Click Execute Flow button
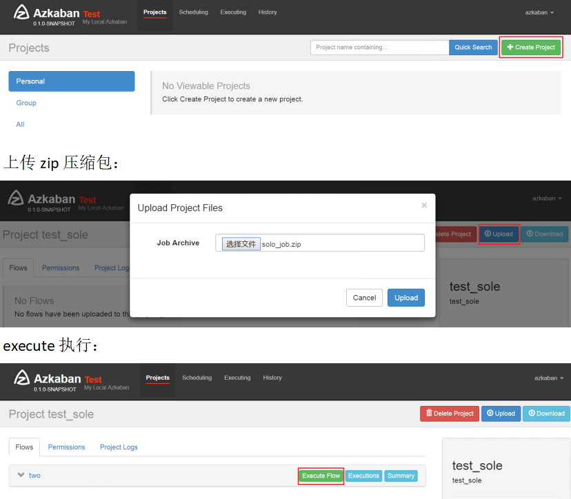571x499 pixels. click(321, 476)
